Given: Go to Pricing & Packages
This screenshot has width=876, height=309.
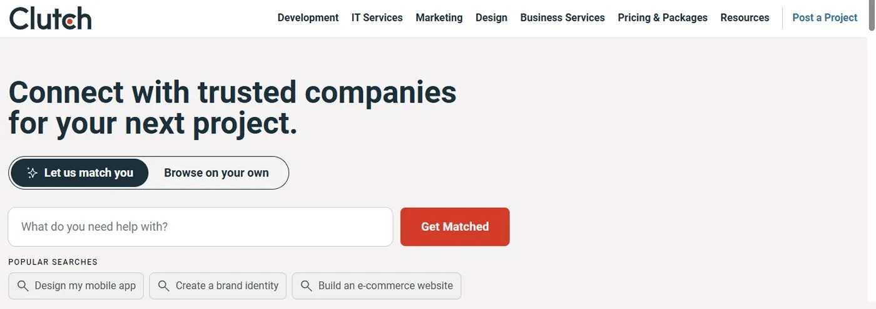Looking at the screenshot, I should coord(662,18).
